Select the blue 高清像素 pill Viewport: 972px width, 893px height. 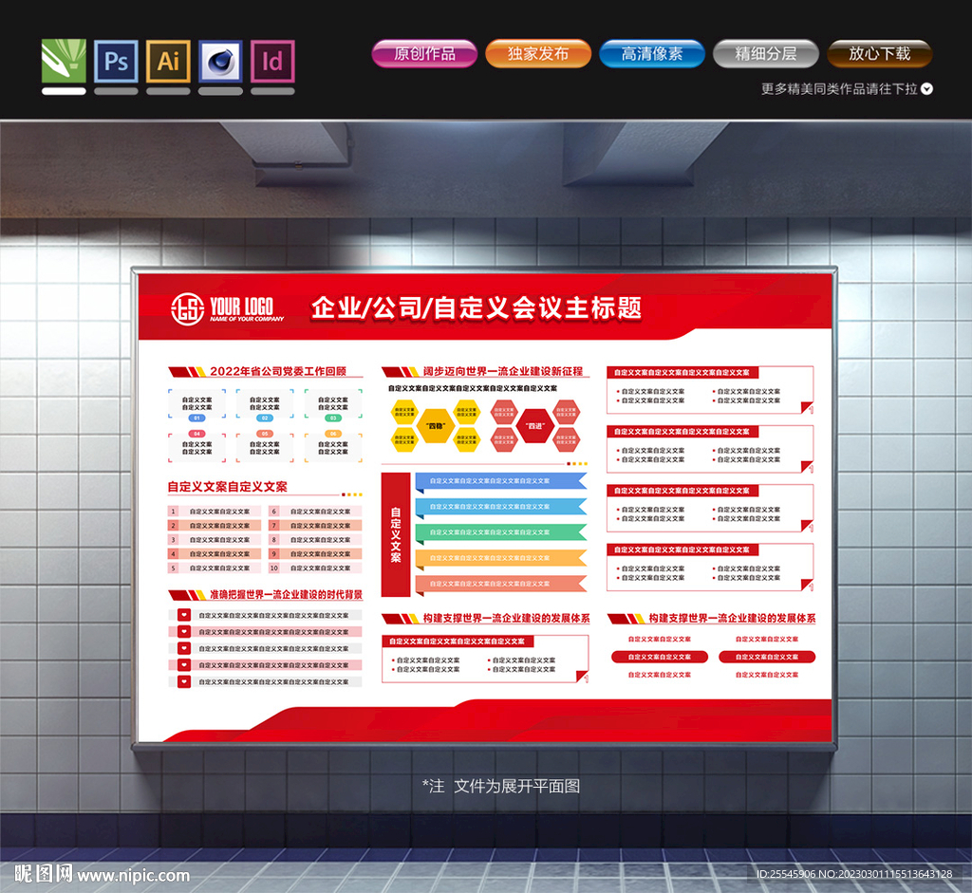click(651, 54)
